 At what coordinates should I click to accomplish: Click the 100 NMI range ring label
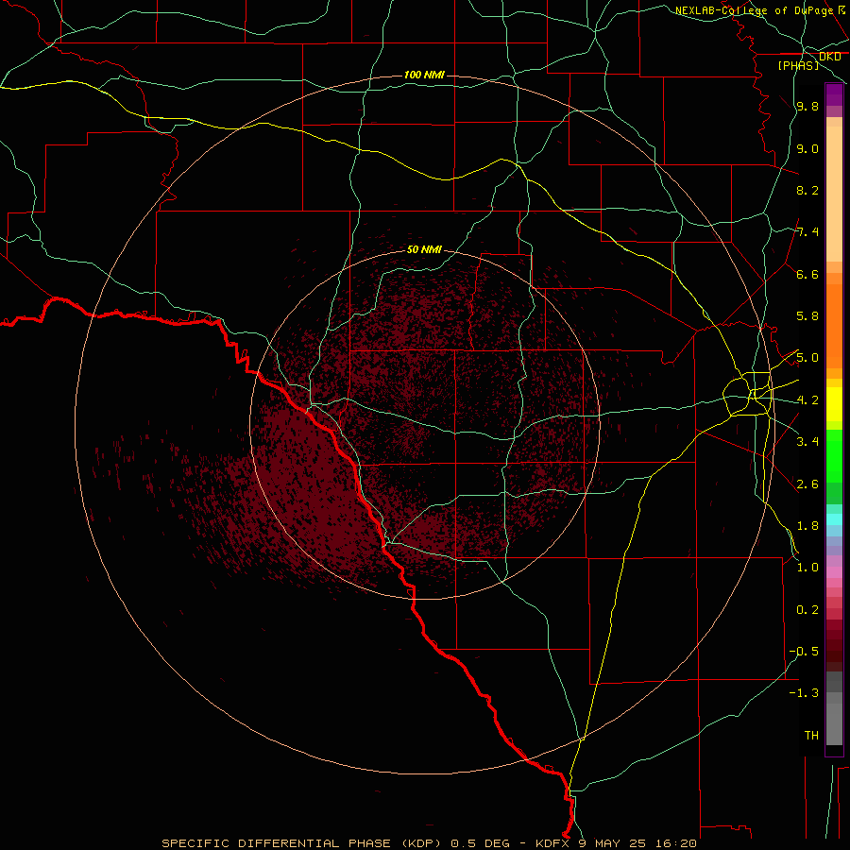pos(424,75)
